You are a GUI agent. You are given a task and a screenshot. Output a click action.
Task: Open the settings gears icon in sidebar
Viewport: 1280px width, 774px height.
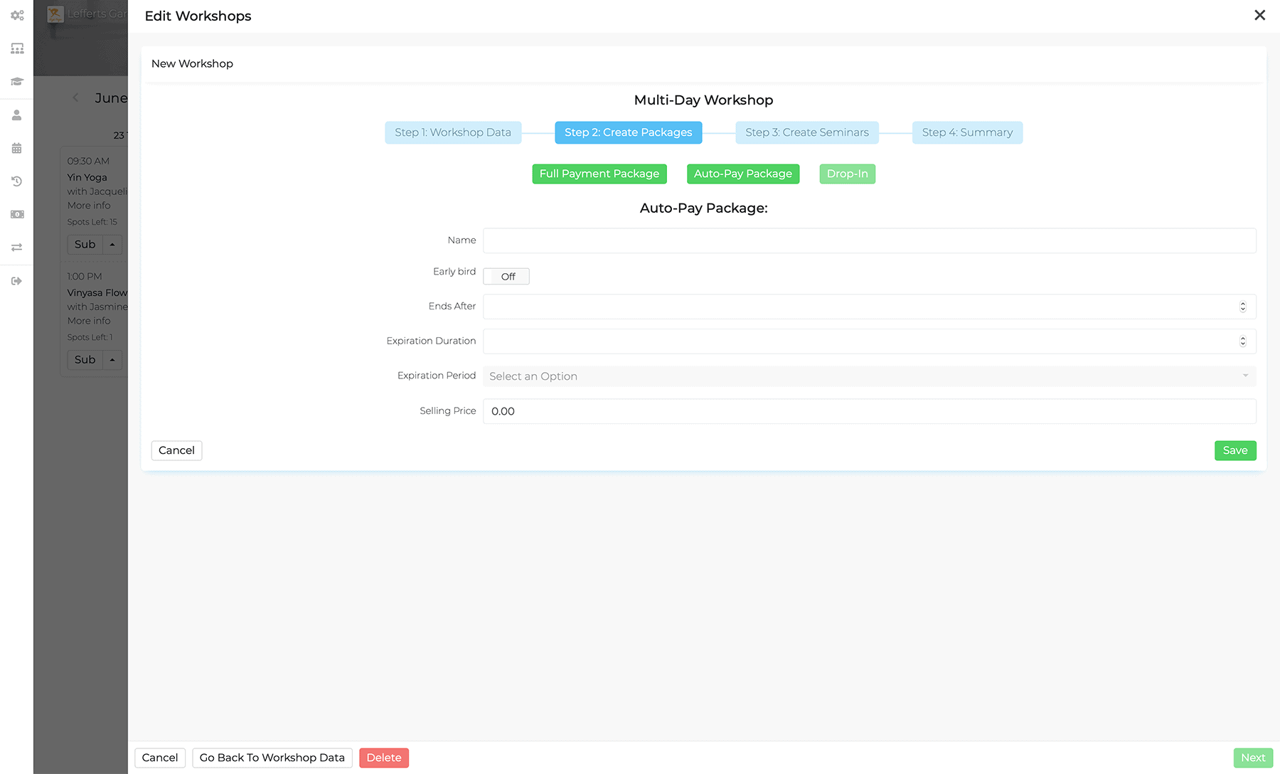click(x=17, y=15)
